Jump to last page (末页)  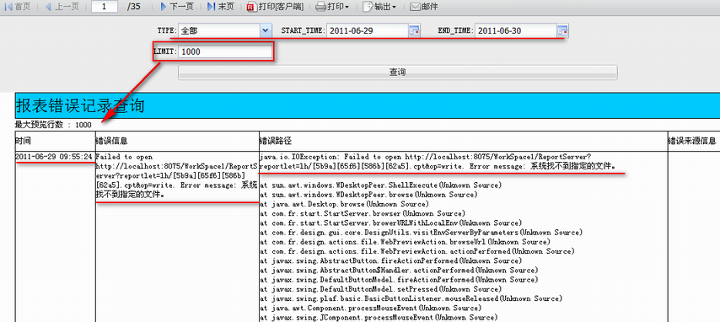tap(220, 7)
